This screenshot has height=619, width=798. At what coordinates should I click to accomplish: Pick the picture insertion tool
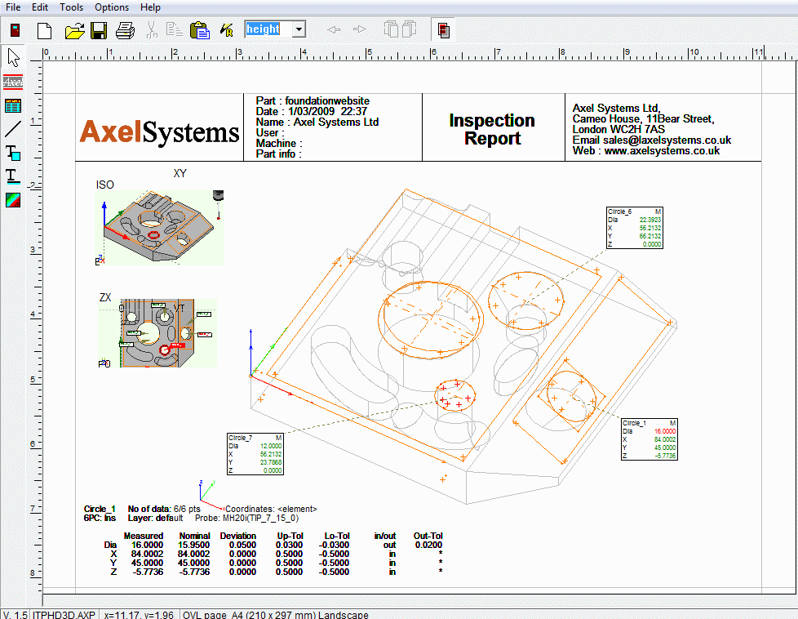pos(13,200)
